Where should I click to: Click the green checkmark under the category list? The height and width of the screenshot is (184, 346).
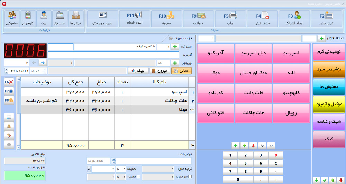point(325,180)
